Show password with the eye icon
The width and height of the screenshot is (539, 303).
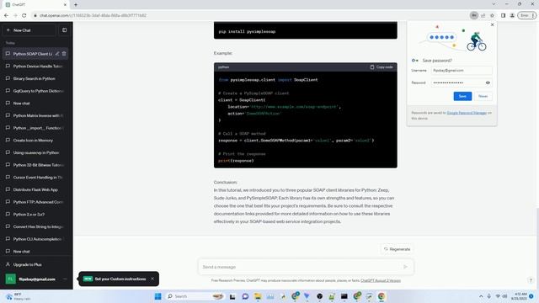pos(488,82)
